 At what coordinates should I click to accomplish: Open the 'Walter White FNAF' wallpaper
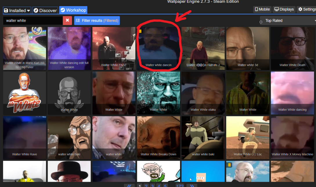pyautogui.click(x=114, y=48)
